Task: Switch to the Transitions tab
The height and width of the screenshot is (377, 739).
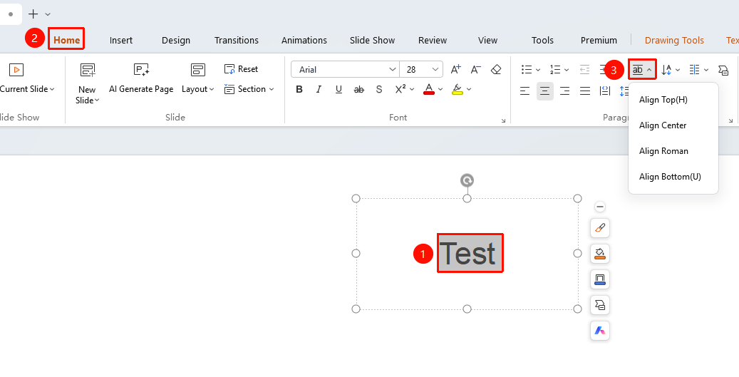Action: [237, 40]
